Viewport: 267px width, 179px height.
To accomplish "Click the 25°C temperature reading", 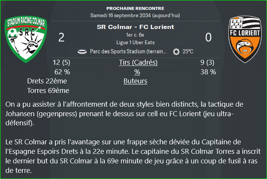I will pyautogui.click(x=188, y=51).
